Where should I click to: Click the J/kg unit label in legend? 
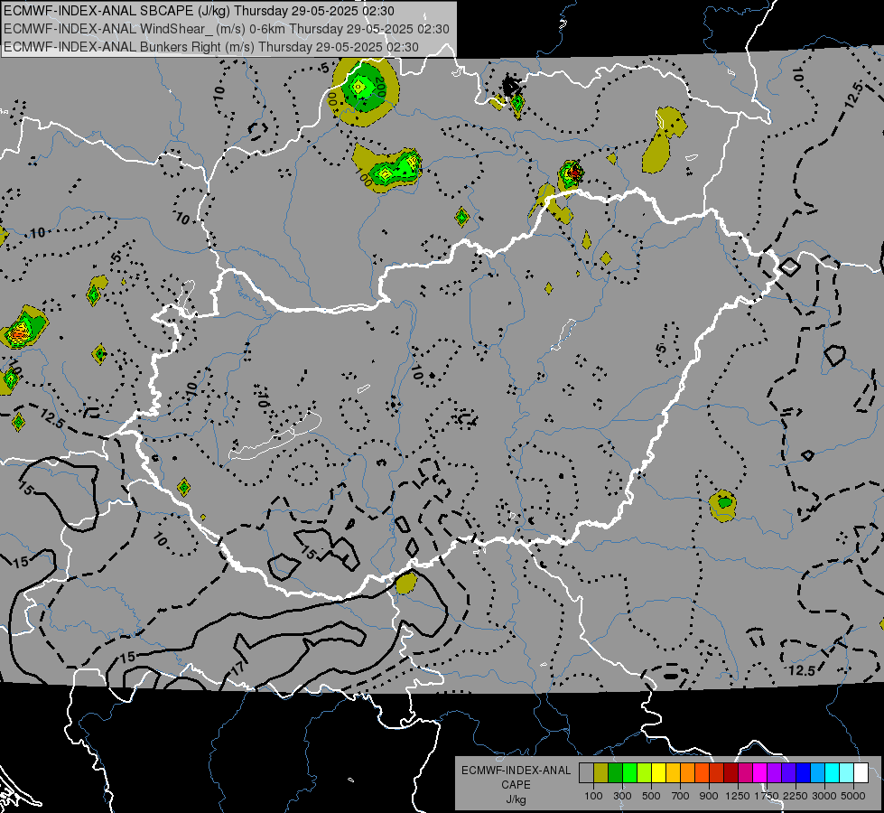[516, 799]
